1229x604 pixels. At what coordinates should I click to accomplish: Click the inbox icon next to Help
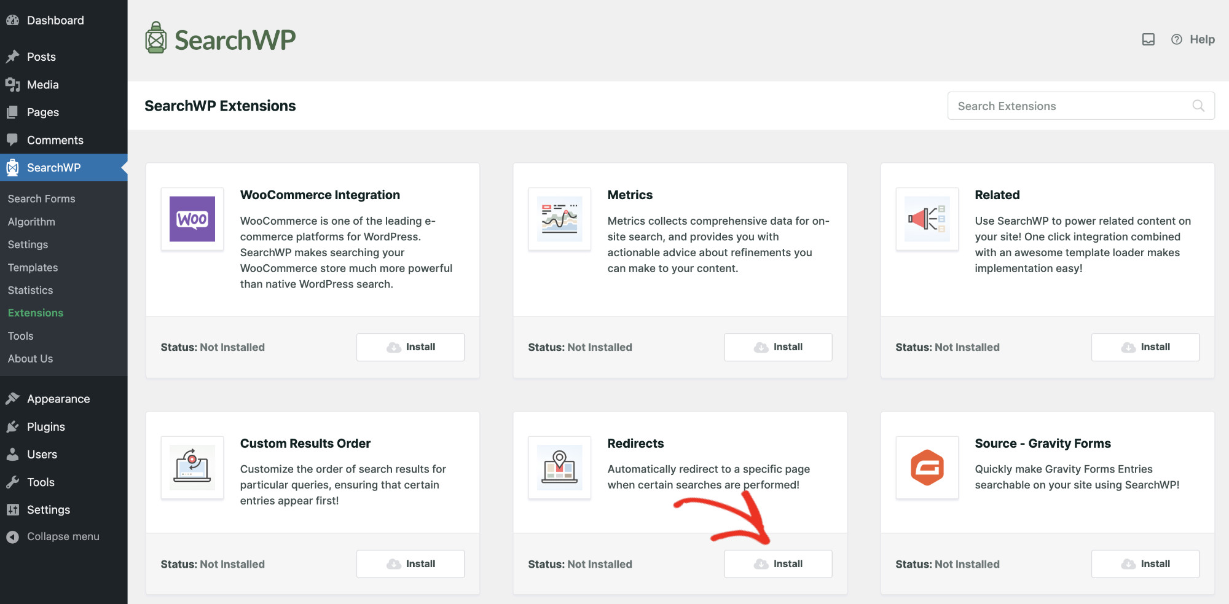point(1148,39)
